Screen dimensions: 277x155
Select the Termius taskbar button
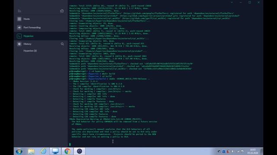[79, 151]
